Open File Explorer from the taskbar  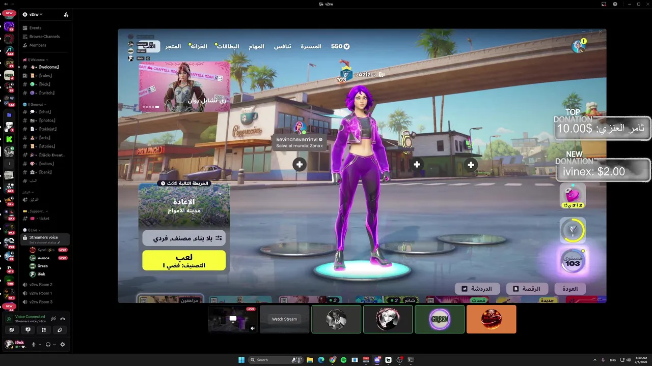[x=310, y=360]
